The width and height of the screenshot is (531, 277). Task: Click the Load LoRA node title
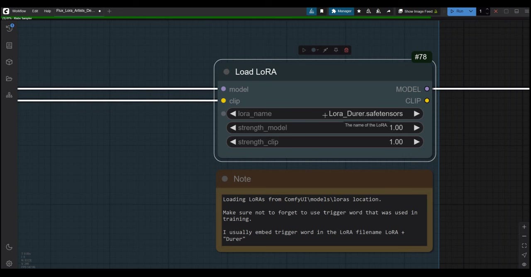tap(256, 72)
